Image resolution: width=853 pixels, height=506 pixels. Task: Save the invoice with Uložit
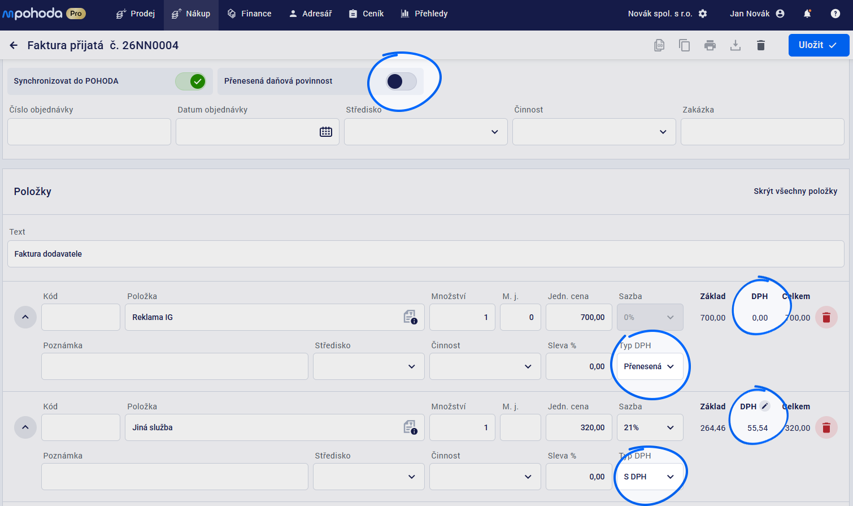819,45
